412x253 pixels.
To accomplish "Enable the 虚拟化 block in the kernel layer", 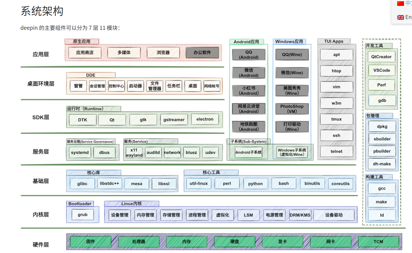I will click(223, 215).
